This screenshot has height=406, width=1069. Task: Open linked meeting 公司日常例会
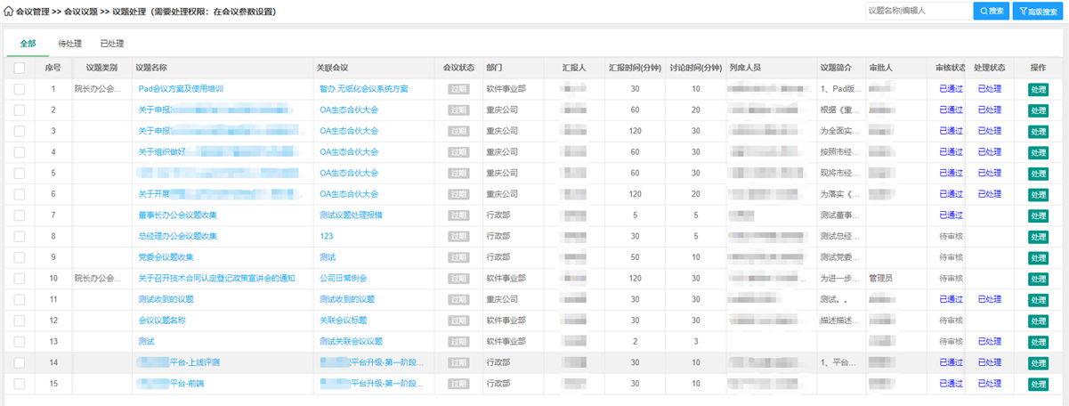pyautogui.click(x=343, y=279)
